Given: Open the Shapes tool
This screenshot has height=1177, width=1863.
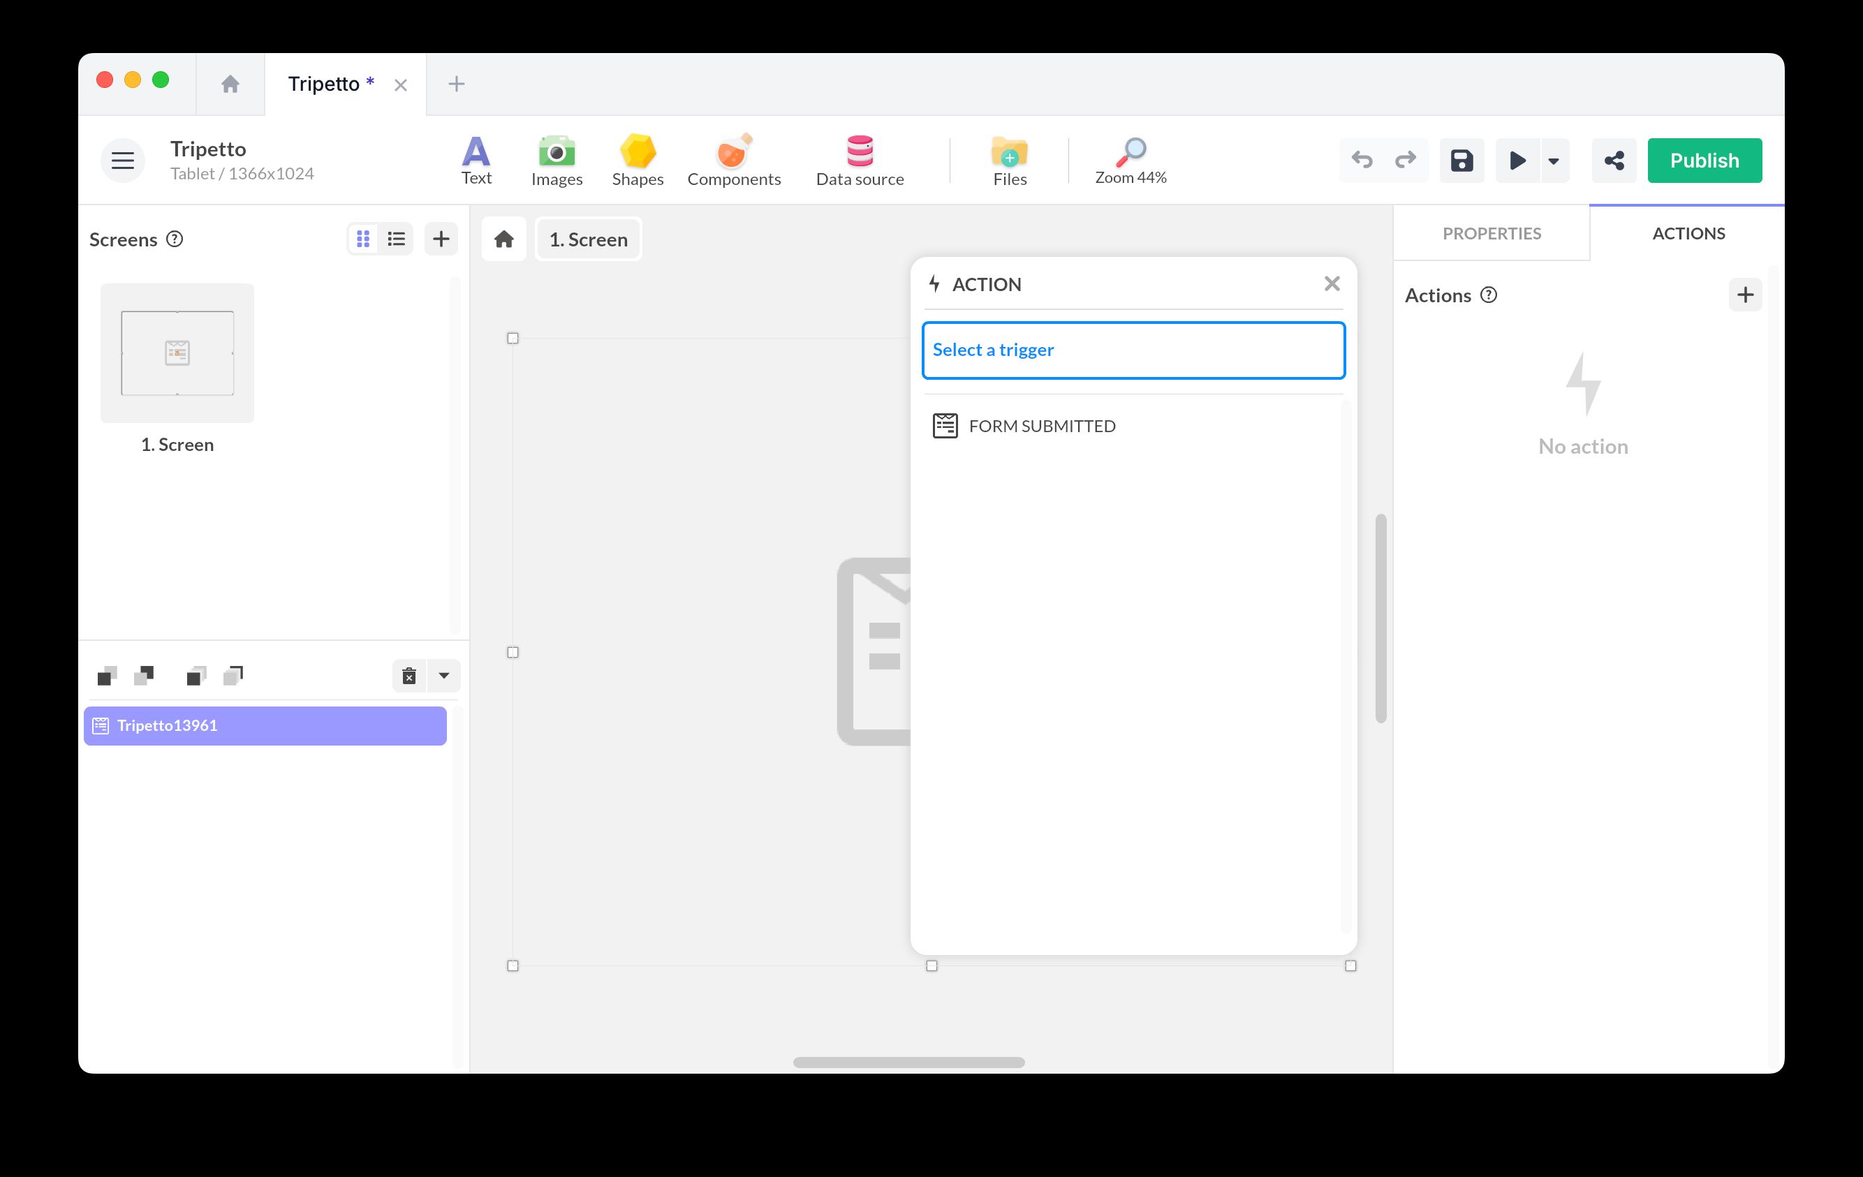Looking at the screenshot, I should (637, 160).
